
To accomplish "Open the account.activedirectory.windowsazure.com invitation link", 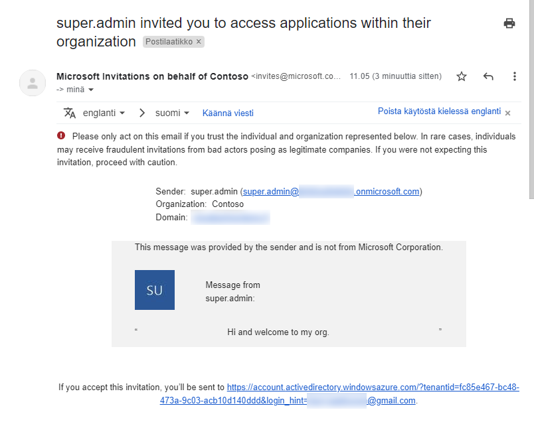I will [373, 387].
